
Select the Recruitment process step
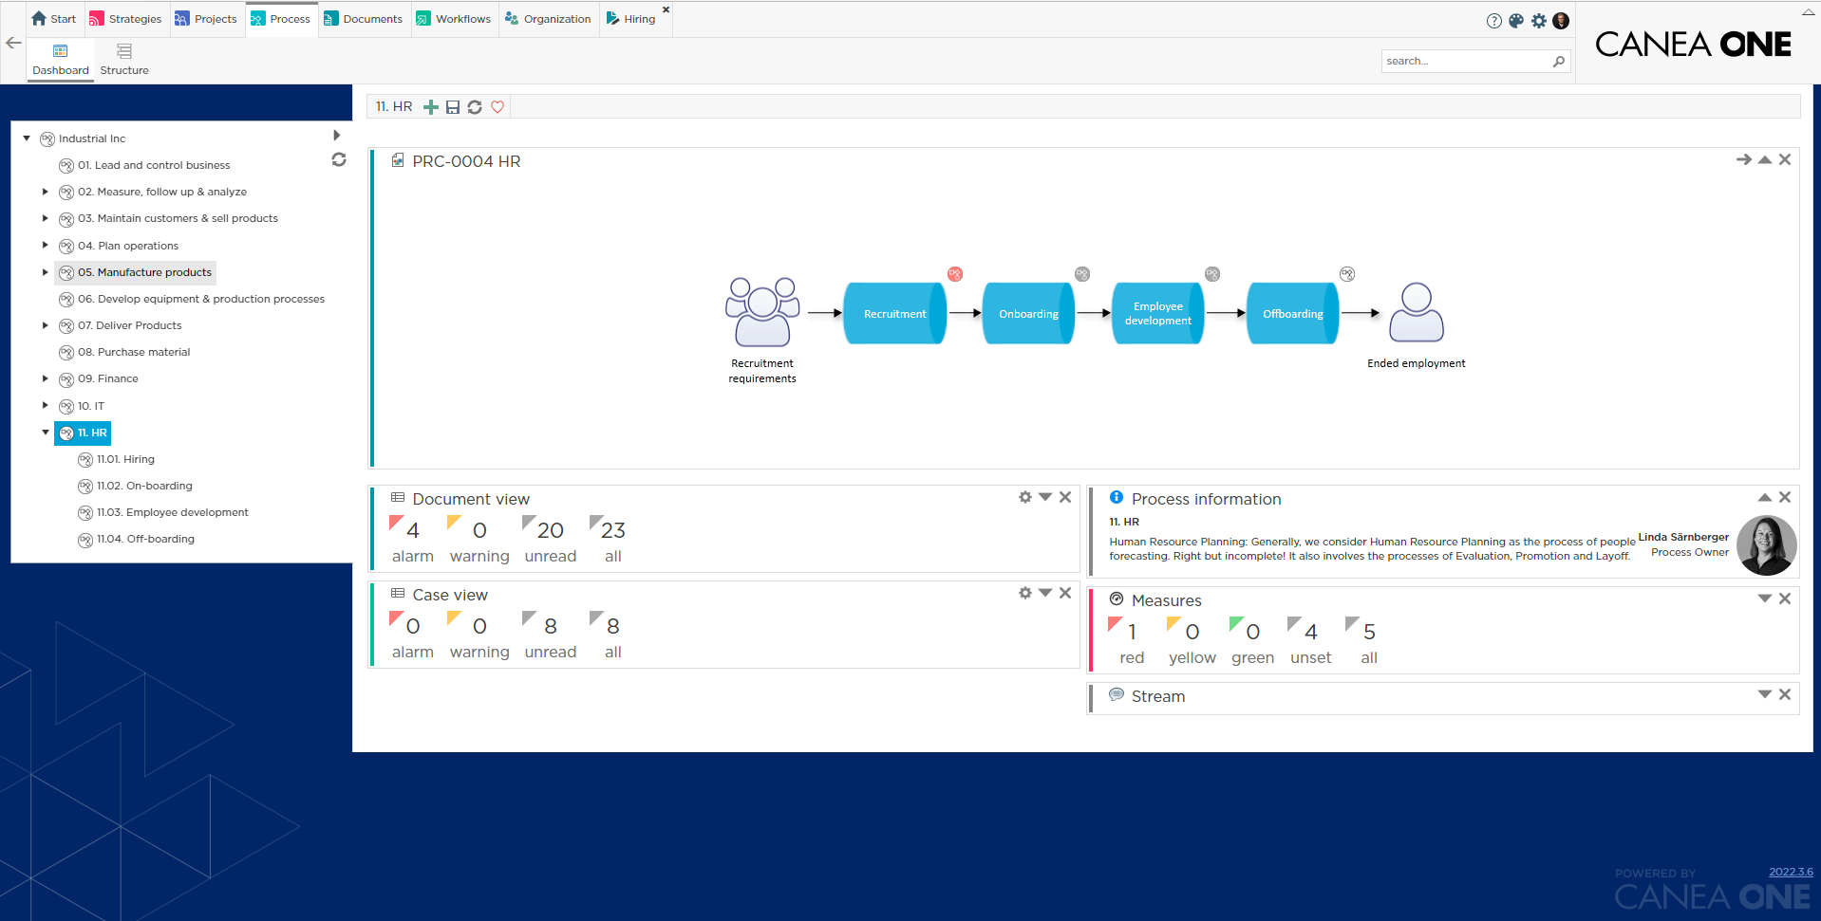tap(893, 312)
